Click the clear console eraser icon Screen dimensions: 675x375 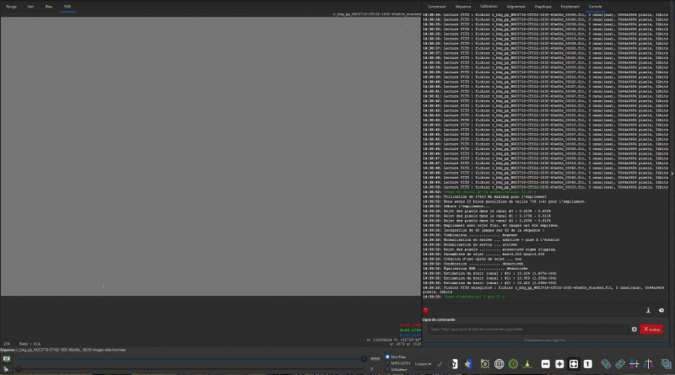tap(661, 310)
